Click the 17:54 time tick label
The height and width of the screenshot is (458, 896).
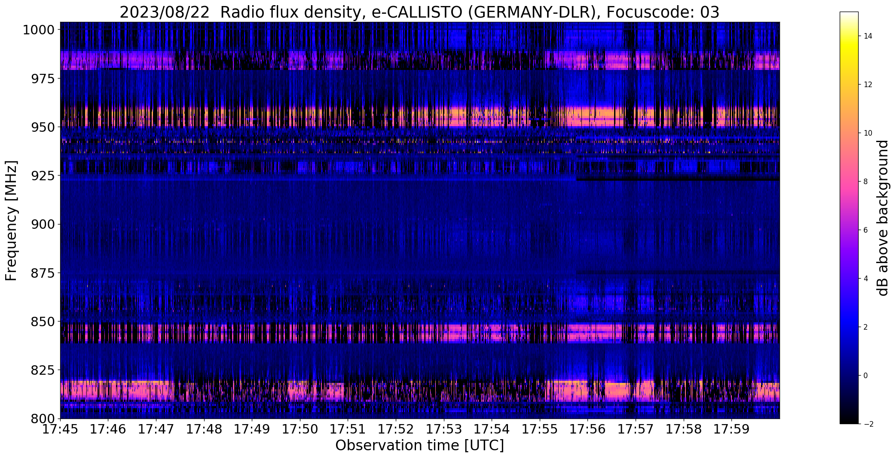(492, 429)
